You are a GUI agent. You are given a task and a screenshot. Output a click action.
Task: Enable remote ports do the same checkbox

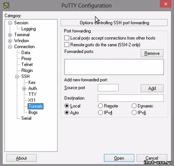tap(67, 45)
